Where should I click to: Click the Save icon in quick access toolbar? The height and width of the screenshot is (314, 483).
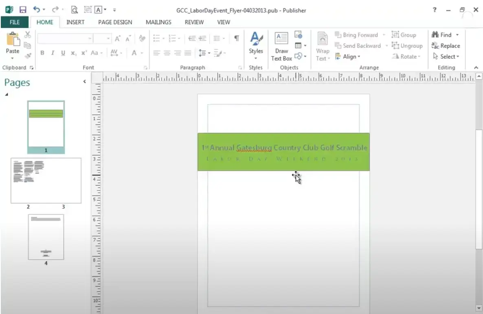23,10
